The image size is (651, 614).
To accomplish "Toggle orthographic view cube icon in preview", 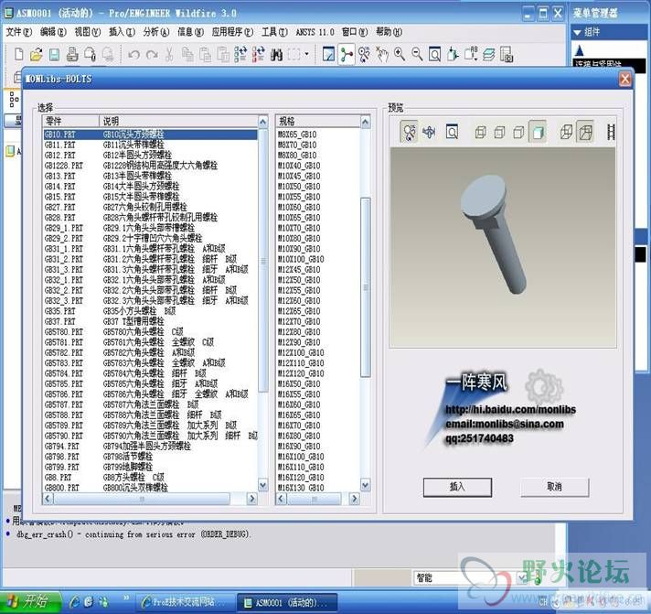I will point(566,133).
